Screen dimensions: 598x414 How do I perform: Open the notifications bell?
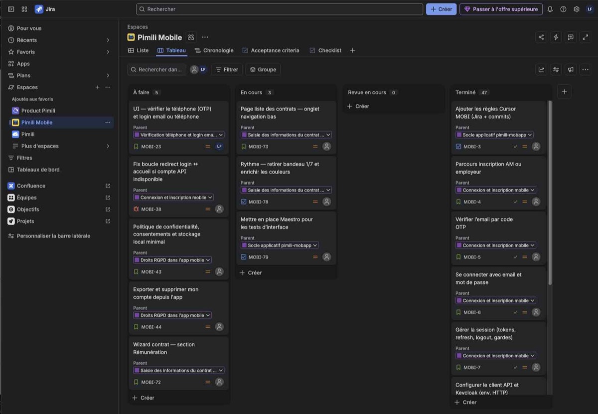click(x=550, y=9)
